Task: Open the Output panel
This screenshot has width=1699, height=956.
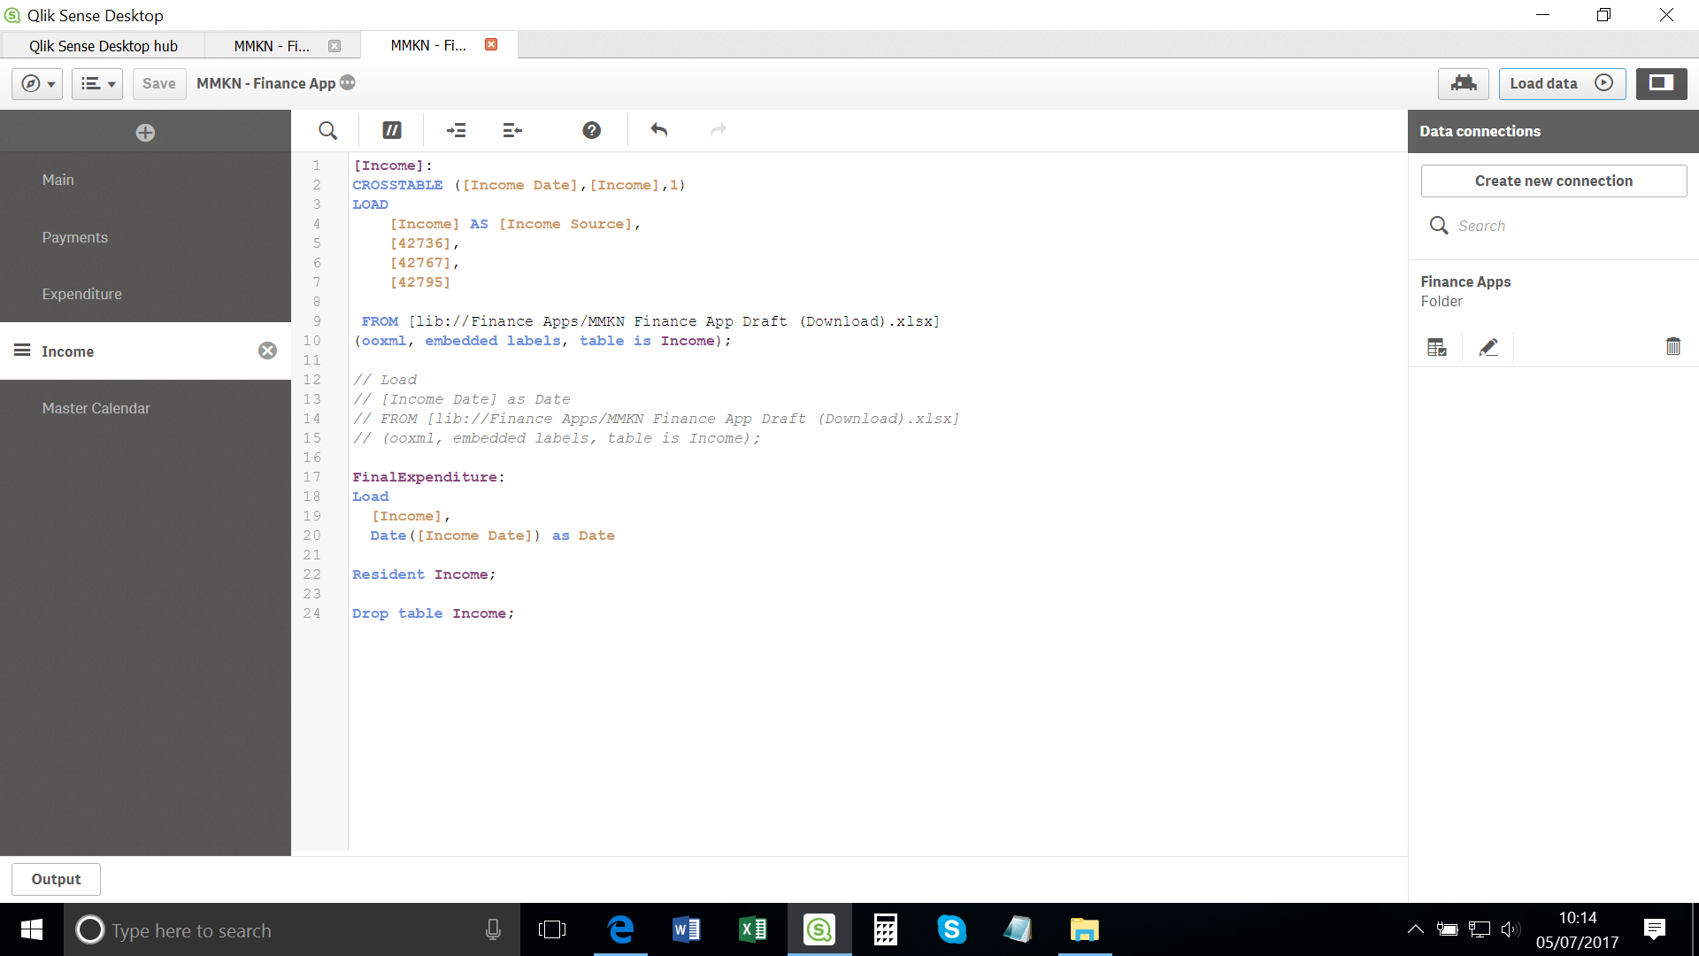Action: click(56, 879)
